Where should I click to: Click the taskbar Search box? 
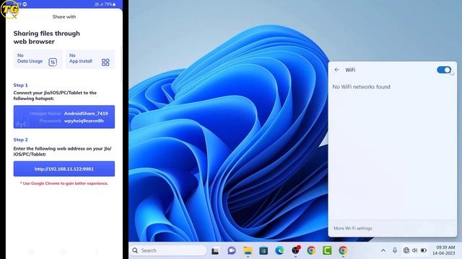168,250
